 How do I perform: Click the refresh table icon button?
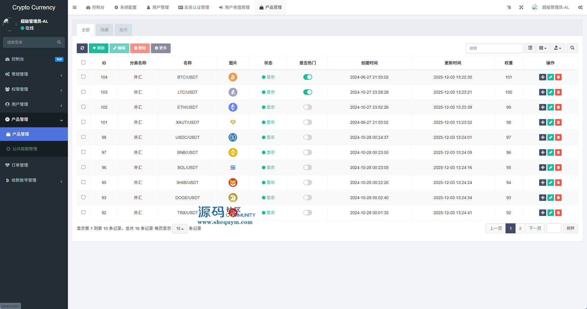click(x=82, y=48)
